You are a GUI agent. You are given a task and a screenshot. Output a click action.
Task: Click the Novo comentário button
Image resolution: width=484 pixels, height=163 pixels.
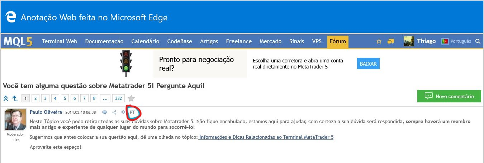point(449,96)
